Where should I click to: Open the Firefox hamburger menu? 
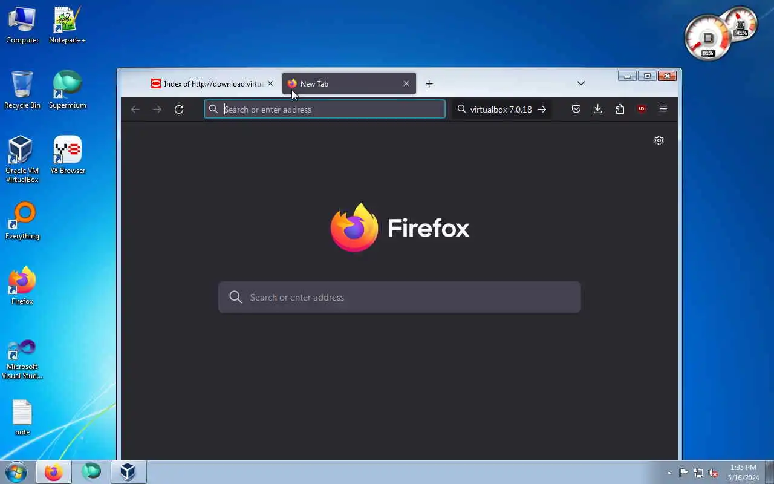(663, 109)
